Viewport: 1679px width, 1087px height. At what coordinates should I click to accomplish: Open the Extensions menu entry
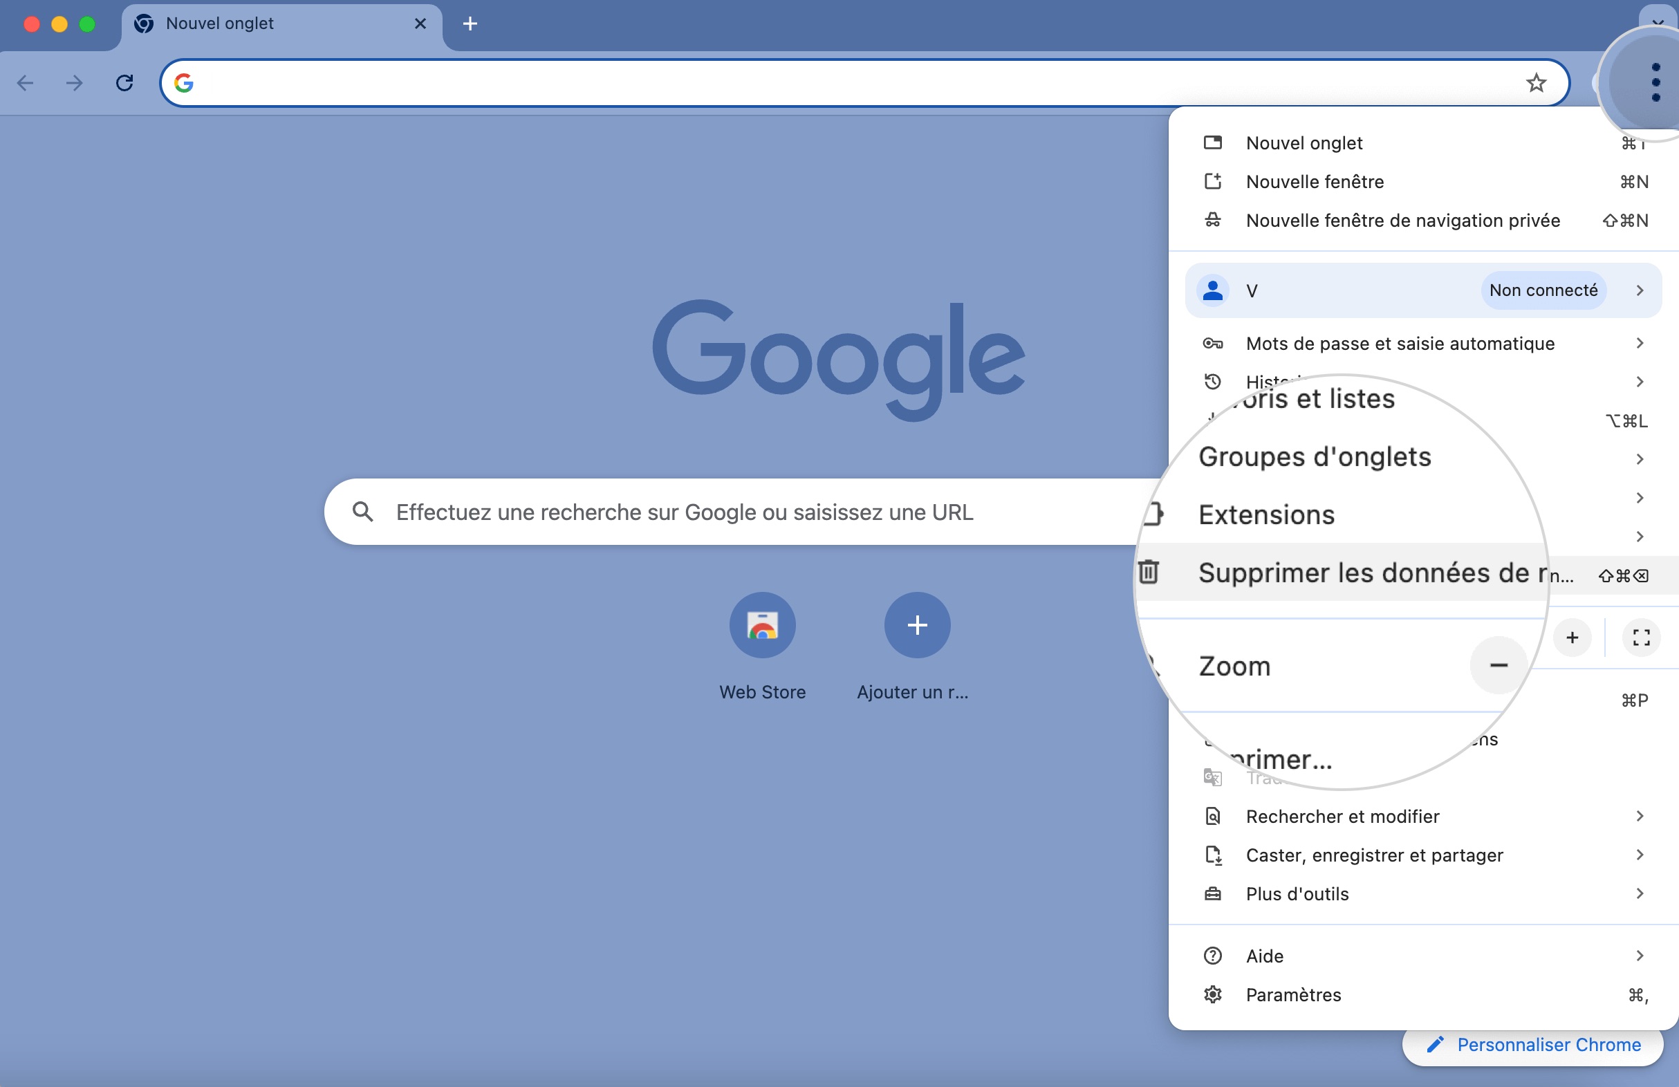tap(1266, 515)
